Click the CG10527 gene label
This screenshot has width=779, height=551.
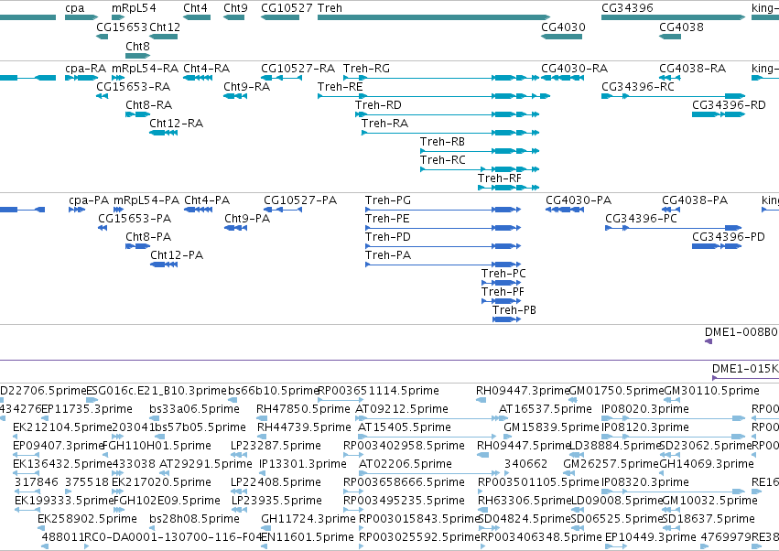[287, 8]
